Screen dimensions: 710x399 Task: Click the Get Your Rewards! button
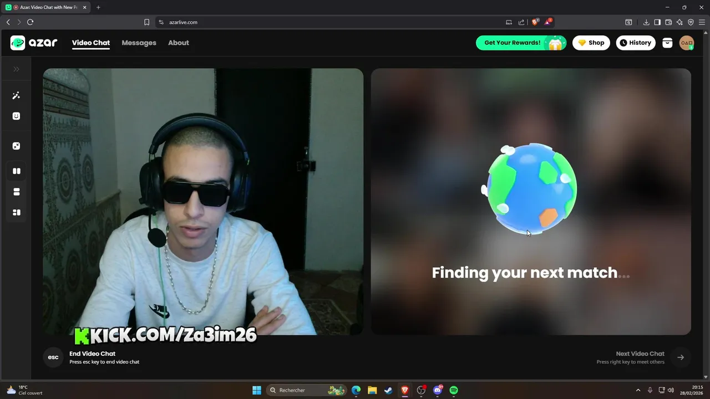[521, 43]
